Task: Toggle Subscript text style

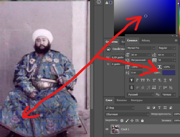Action: [159, 80]
